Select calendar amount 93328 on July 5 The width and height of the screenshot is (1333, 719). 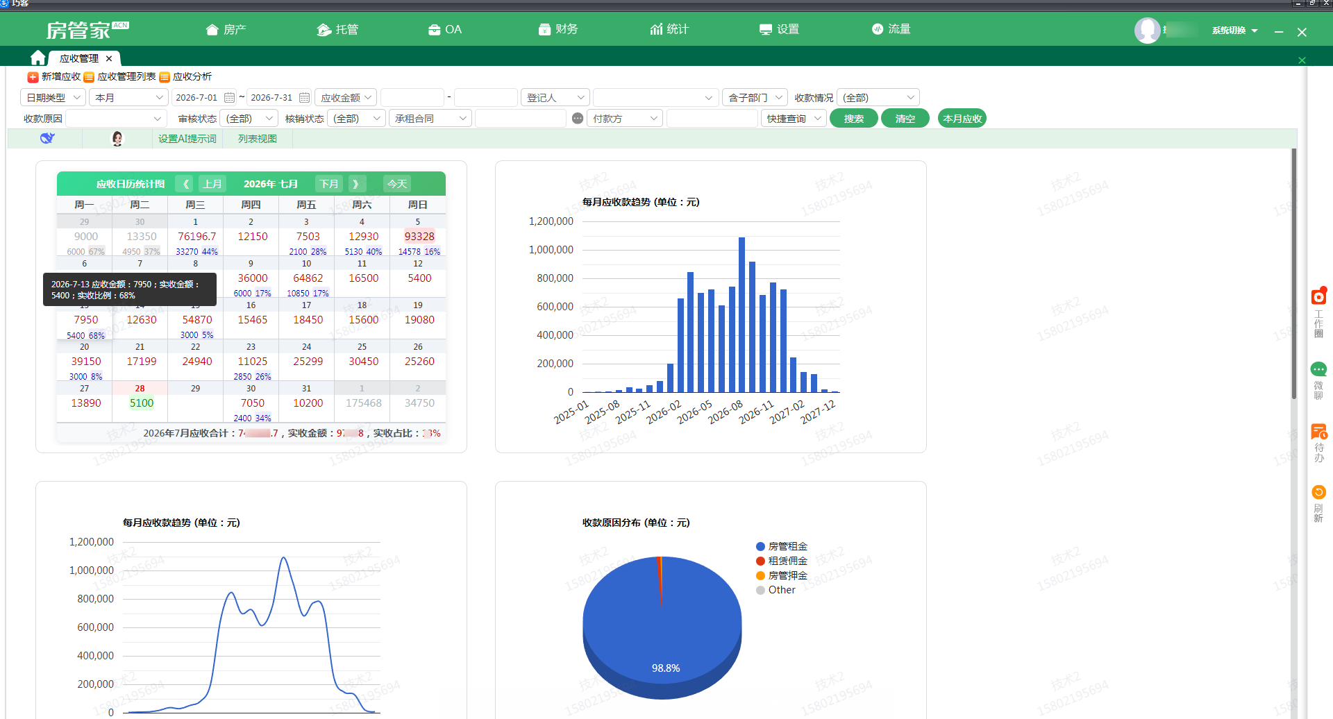[x=419, y=237]
